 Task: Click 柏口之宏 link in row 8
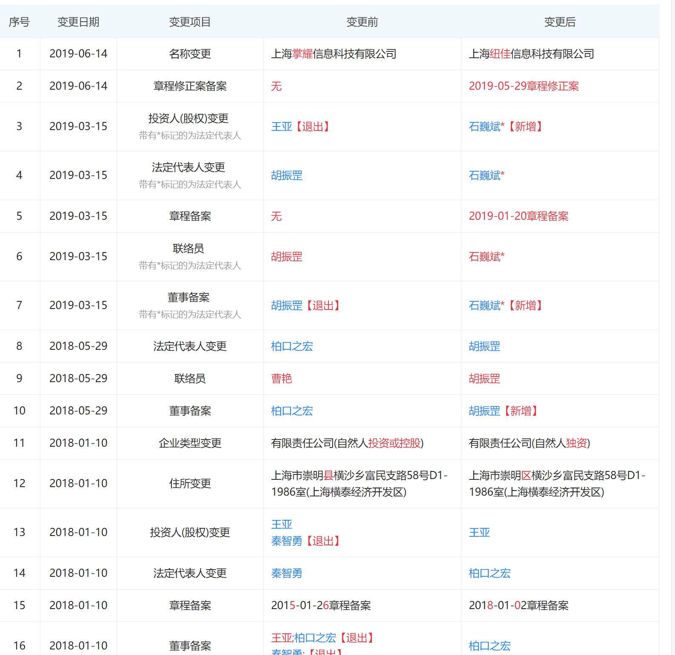click(x=292, y=346)
